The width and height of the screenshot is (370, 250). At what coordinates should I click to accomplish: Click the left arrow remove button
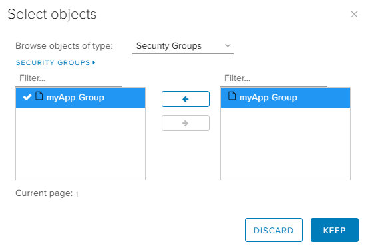coord(186,99)
